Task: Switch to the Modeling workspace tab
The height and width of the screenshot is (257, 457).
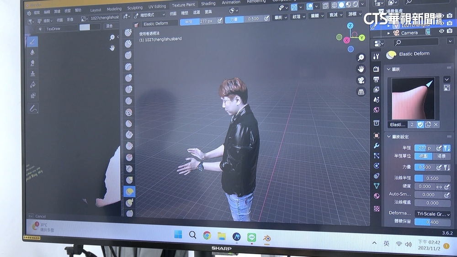Action: coord(114,9)
